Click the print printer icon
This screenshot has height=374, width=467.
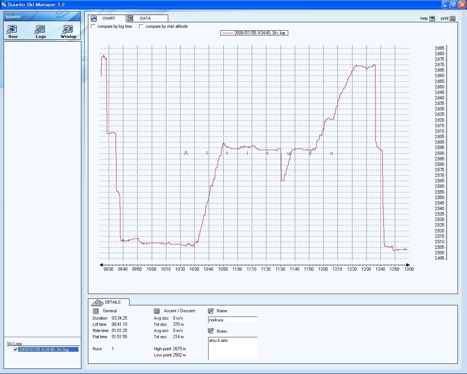click(453, 18)
